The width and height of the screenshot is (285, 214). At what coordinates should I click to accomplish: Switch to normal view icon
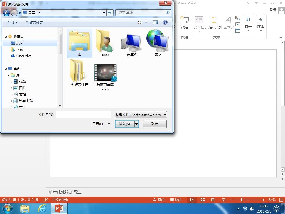click(x=192, y=200)
